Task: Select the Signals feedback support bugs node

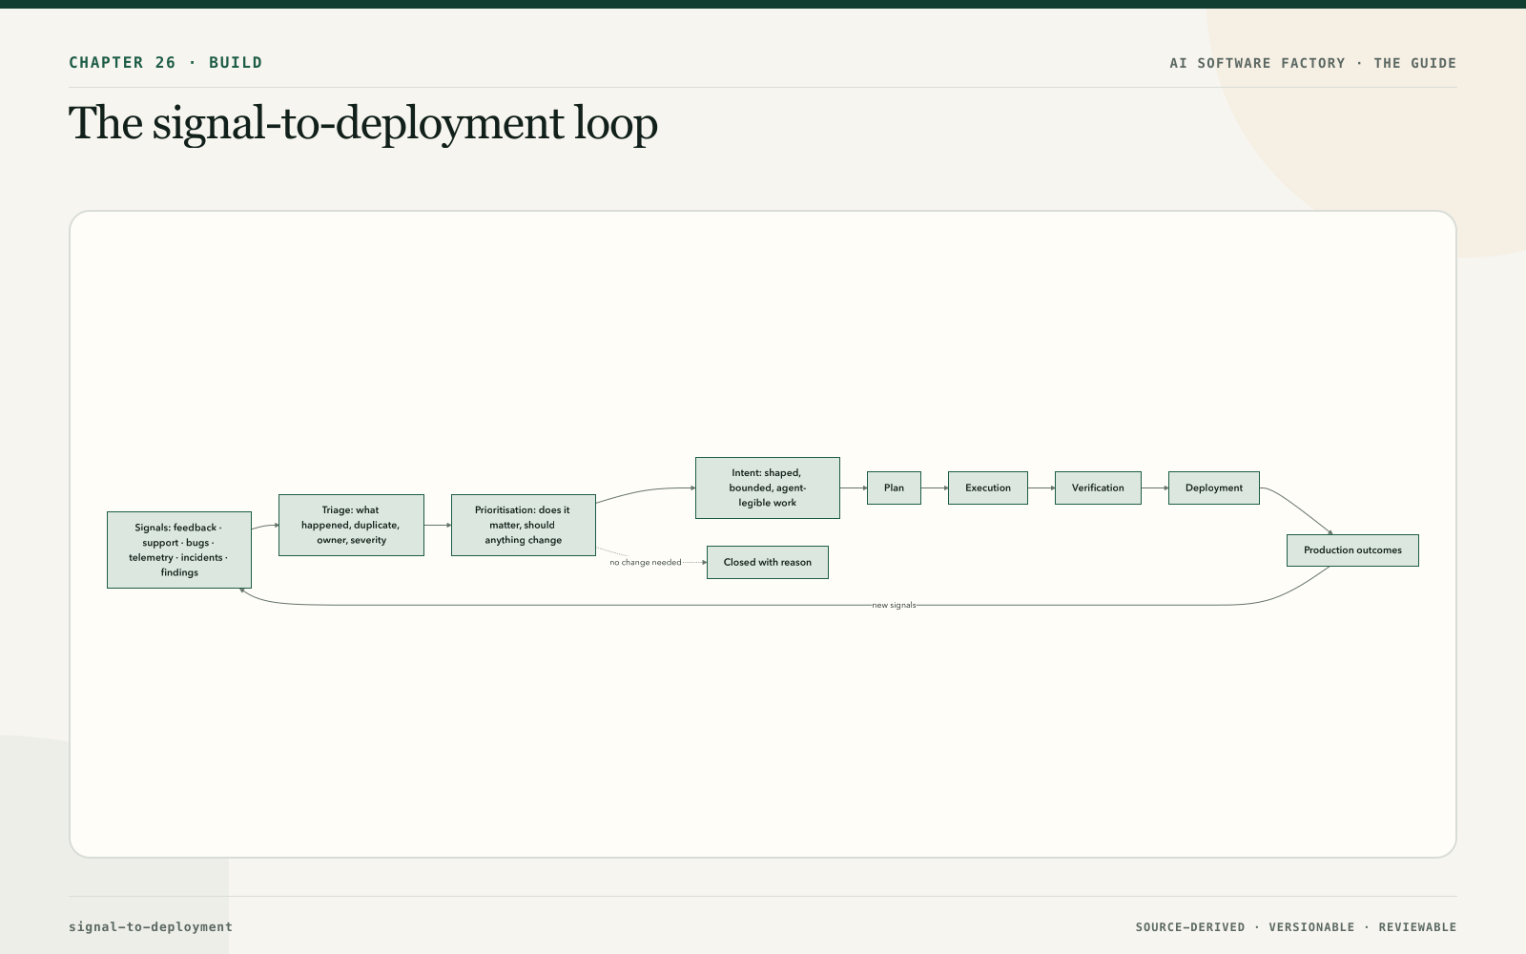Action: (x=179, y=550)
